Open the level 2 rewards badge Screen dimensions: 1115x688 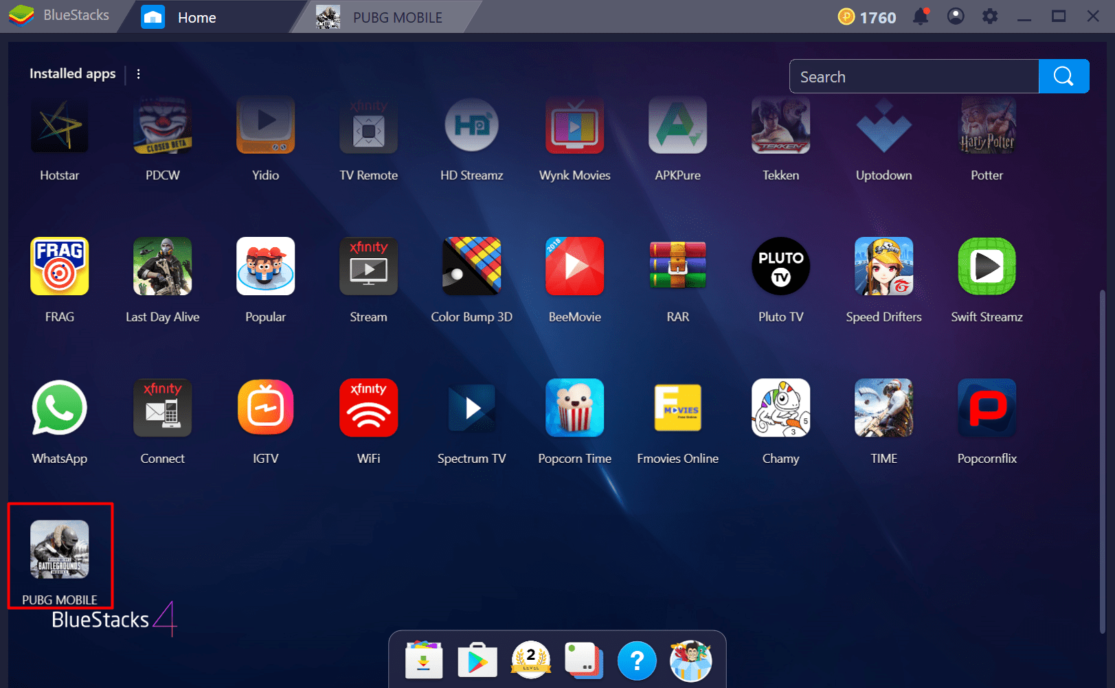(x=530, y=661)
